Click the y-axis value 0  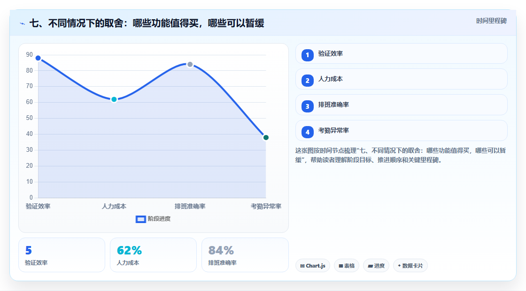[31, 198]
